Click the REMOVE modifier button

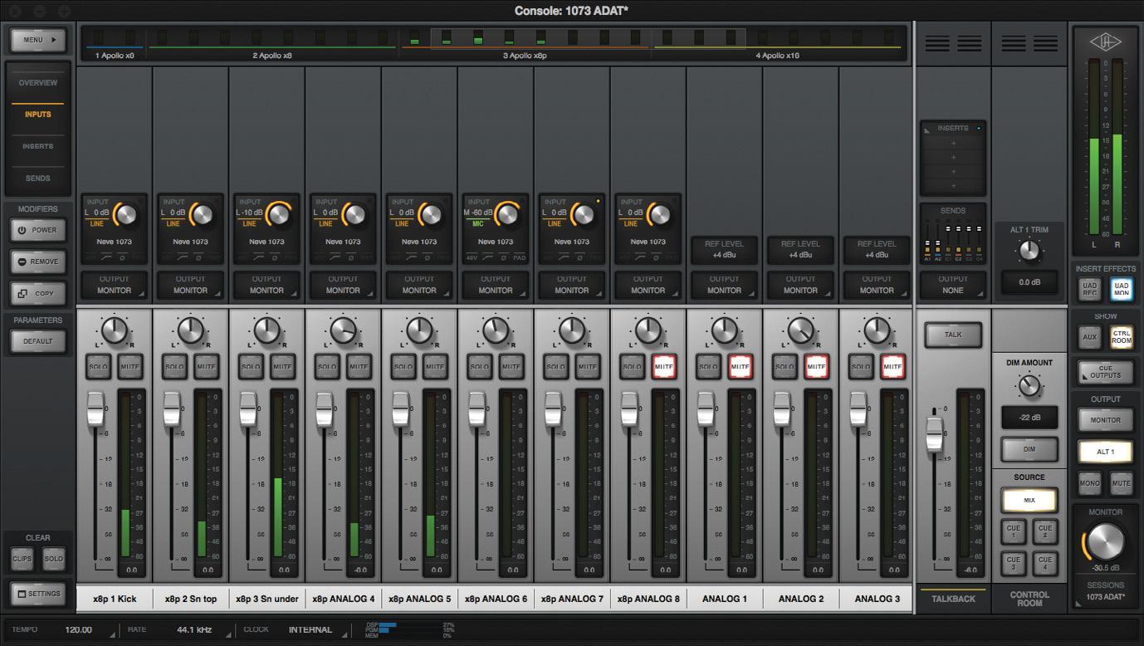coord(38,262)
